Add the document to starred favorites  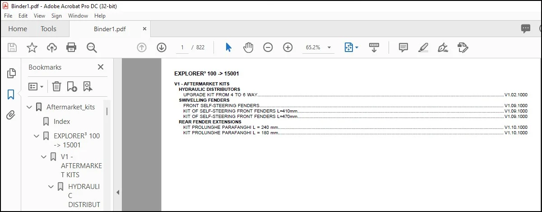[32, 47]
